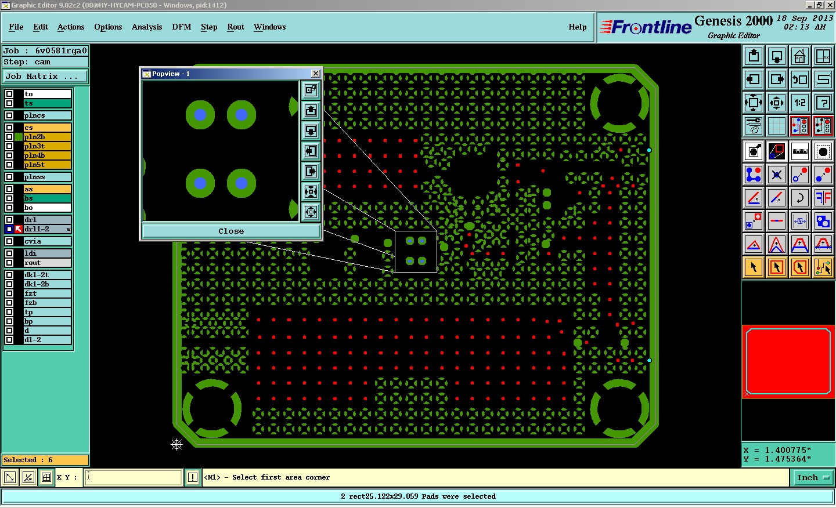Click the pan up icon in Popview
The image size is (836, 508).
[x=311, y=110]
